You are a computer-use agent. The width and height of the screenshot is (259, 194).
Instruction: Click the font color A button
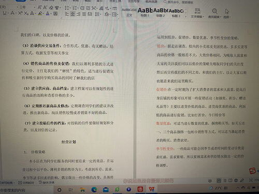[48, 13]
